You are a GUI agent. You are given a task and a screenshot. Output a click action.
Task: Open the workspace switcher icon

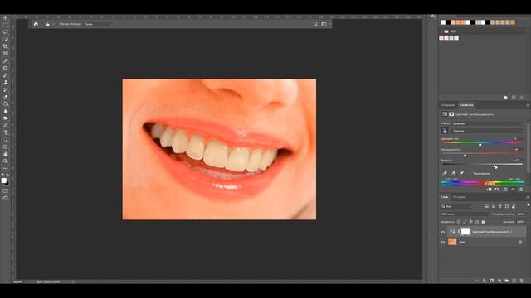(324, 24)
